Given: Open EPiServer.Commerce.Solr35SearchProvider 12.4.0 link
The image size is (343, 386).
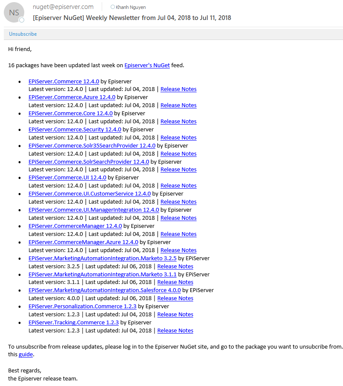Looking at the screenshot, I should click(x=92, y=146).
